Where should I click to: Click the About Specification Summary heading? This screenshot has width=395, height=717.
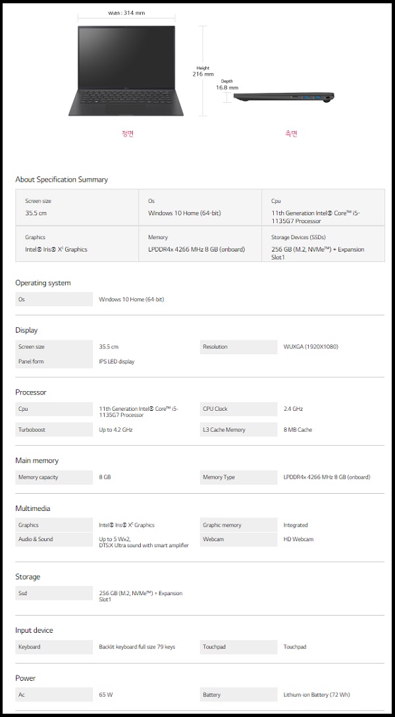point(61,180)
